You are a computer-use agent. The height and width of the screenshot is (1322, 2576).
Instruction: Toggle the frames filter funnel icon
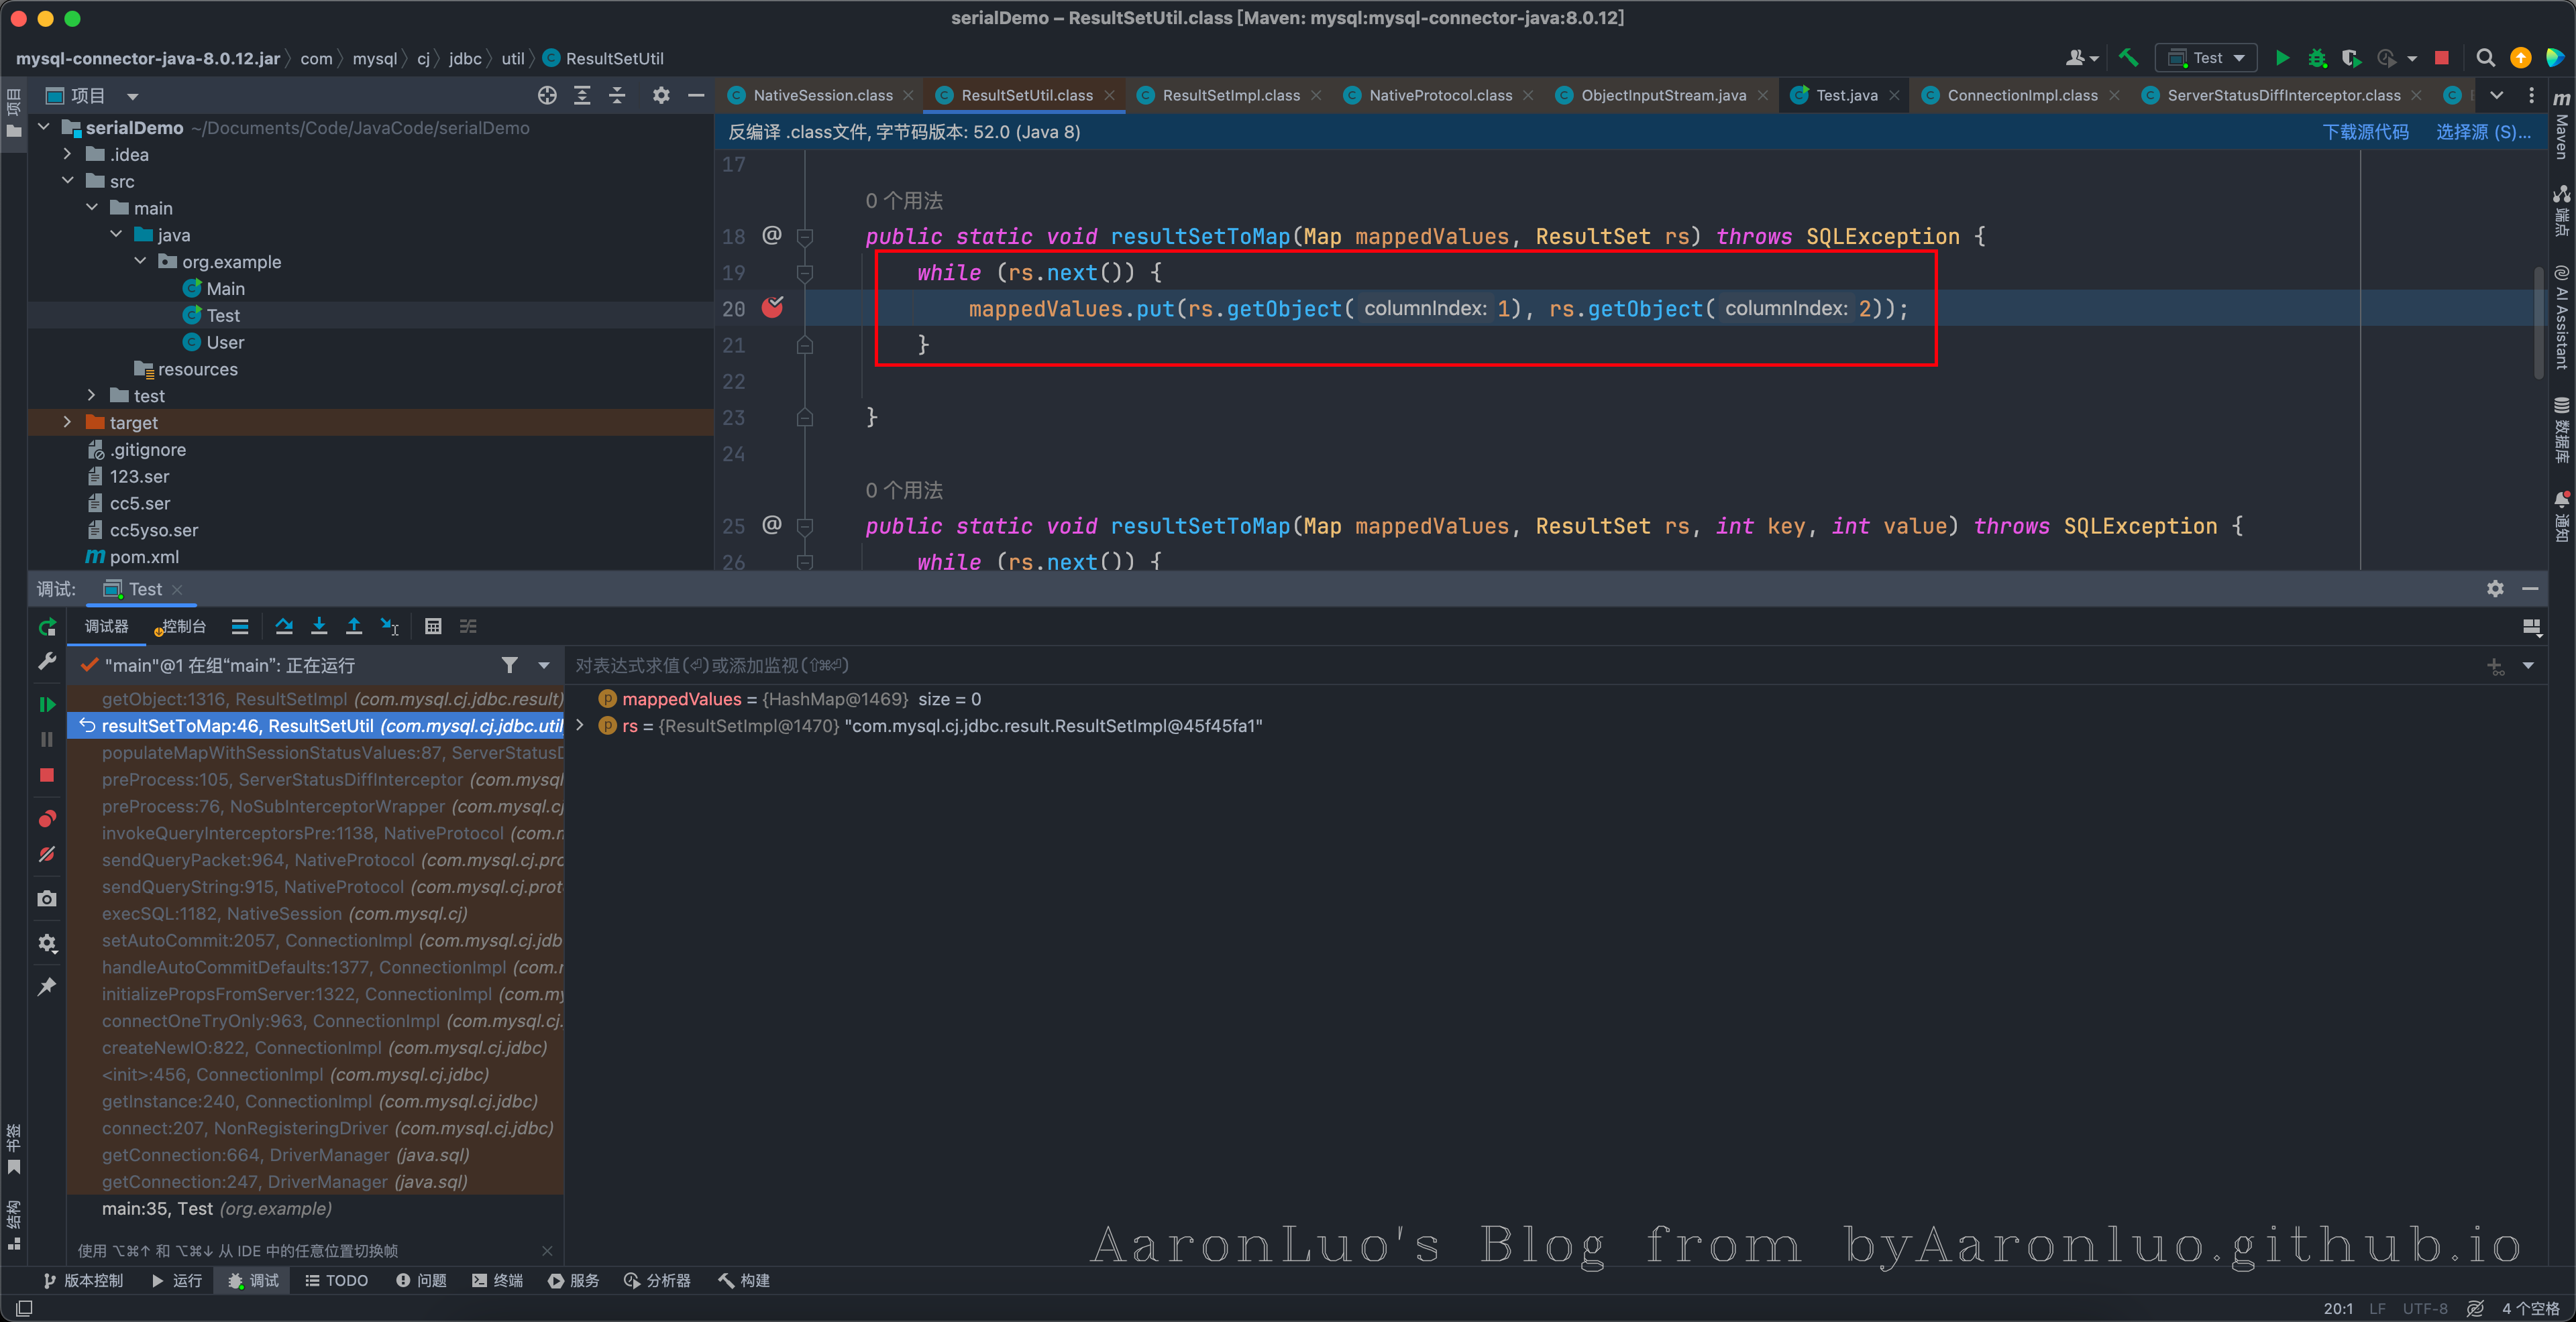pyautogui.click(x=510, y=666)
